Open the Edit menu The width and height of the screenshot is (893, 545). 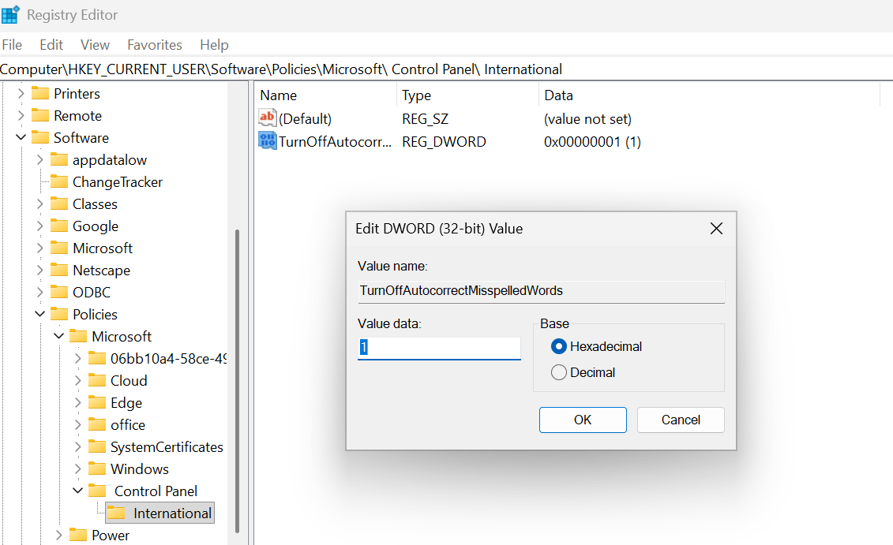pyautogui.click(x=51, y=45)
